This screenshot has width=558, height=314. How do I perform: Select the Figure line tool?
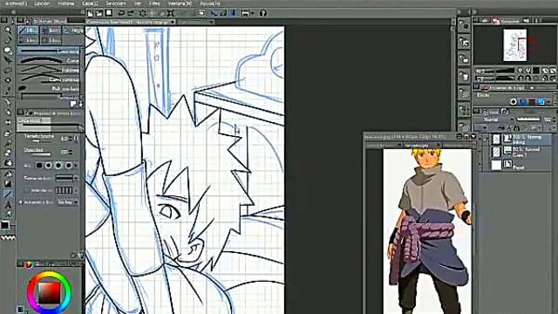click(8, 194)
